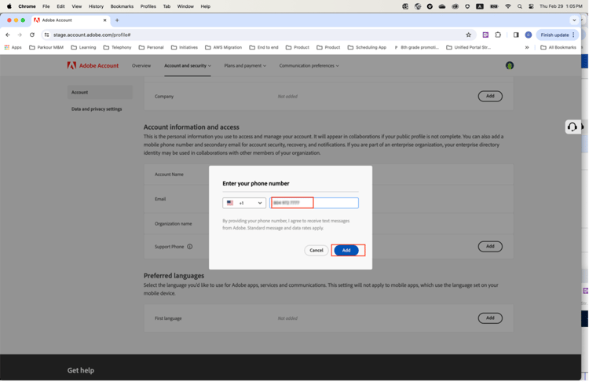Click the Support Phone info icon
Viewport: 589px width, 382px height.
click(190, 247)
